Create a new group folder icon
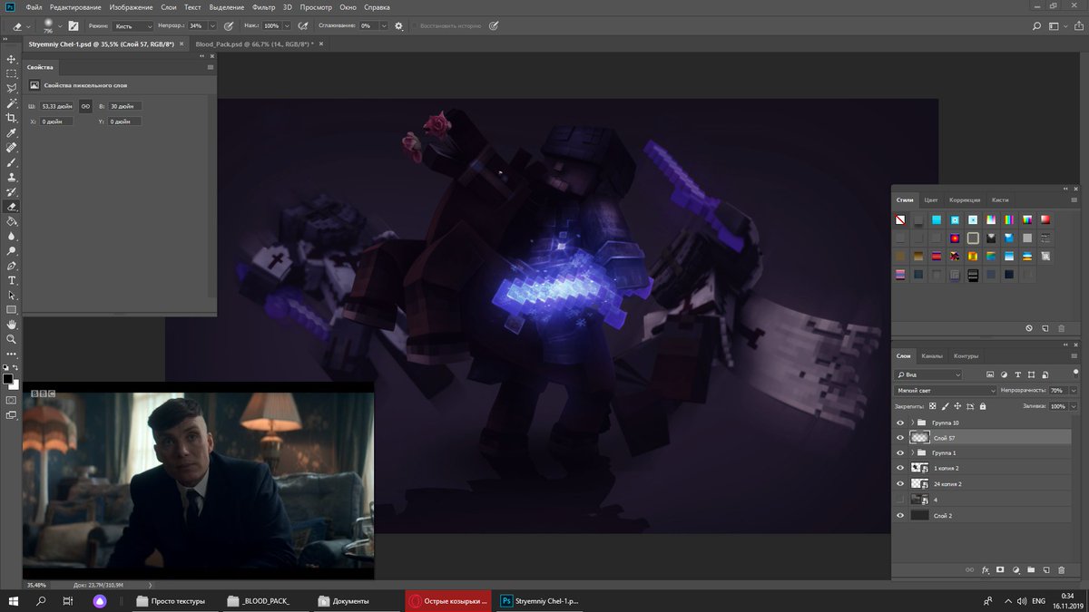1089x612 pixels. [x=1031, y=569]
